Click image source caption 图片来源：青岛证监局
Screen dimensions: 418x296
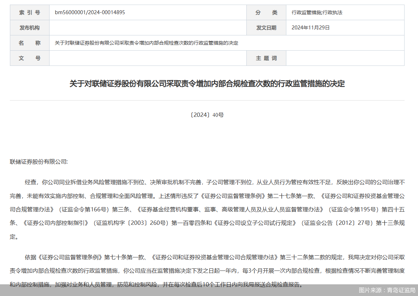pyautogui.click(x=387, y=290)
